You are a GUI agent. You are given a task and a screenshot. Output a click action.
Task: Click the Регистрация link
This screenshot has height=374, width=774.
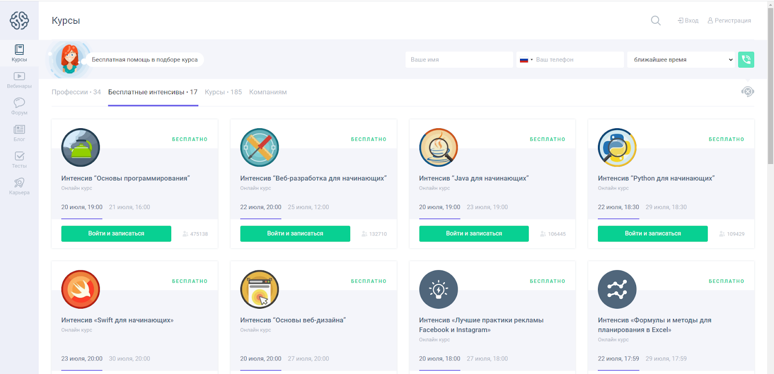pos(729,20)
